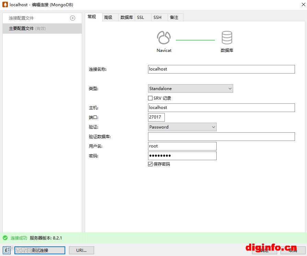This screenshot has height=256, width=307.
Task: Click the 取消 button
Action: click(x=293, y=250)
